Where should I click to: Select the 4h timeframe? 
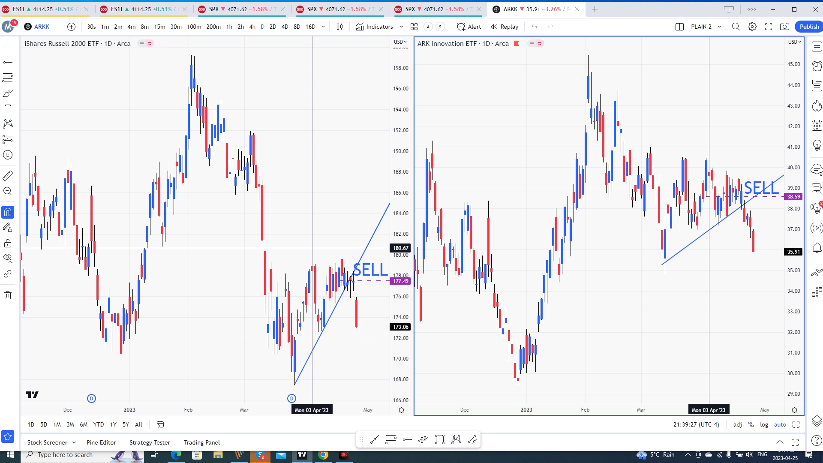click(x=252, y=27)
